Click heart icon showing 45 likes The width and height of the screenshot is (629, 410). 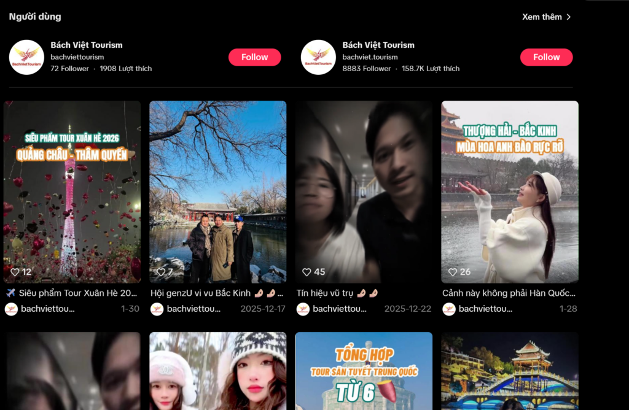coord(307,272)
